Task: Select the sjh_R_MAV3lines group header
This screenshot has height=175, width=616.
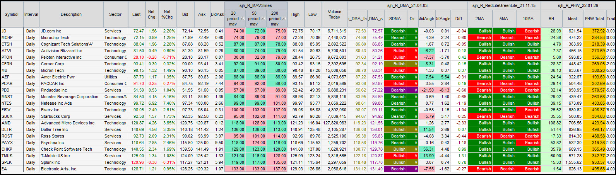Action: pos(256,5)
